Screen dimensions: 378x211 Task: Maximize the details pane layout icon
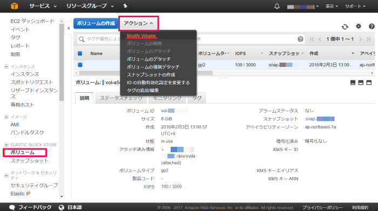[x=369, y=83]
